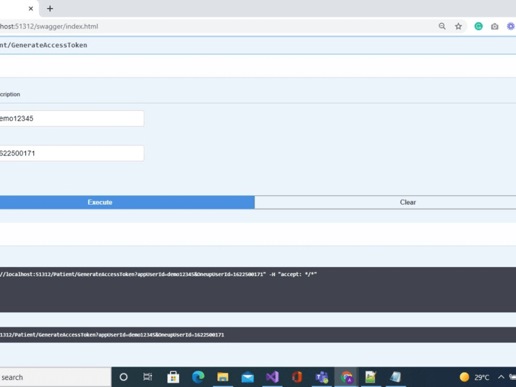Open Microsoft Edge from the taskbar
Image resolution: width=516 pixels, height=387 pixels.
[198, 377]
